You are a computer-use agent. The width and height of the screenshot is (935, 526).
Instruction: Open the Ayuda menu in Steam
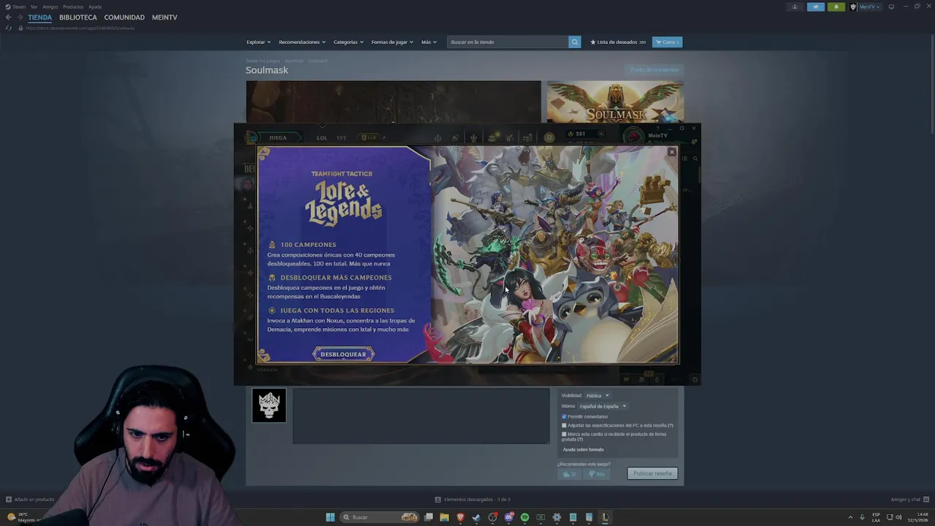pos(95,7)
